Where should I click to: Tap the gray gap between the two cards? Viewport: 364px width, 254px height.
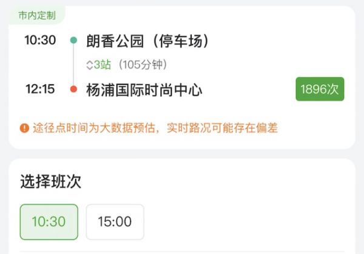pyautogui.click(x=182, y=154)
